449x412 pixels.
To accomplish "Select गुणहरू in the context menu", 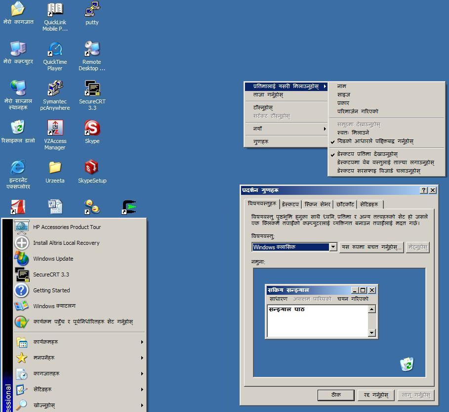I will (261, 142).
